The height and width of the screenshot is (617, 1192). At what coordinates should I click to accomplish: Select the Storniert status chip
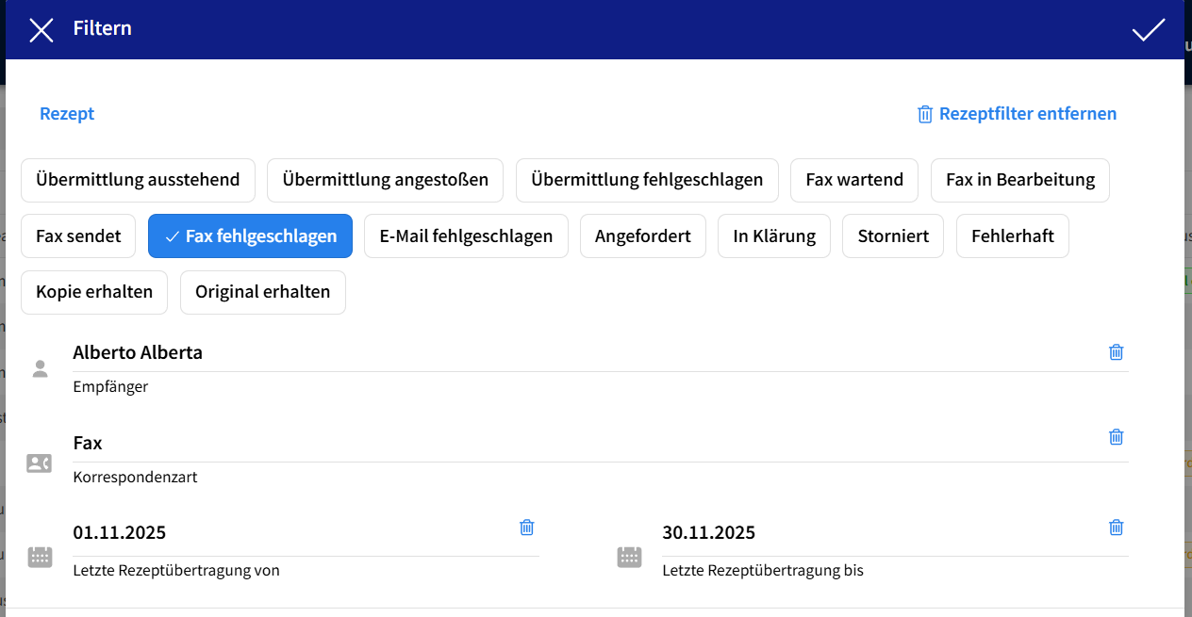[892, 236]
